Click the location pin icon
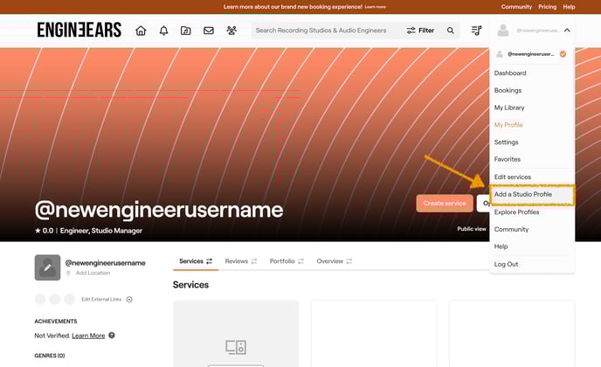This screenshot has width=601, height=367. pos(69,273)
